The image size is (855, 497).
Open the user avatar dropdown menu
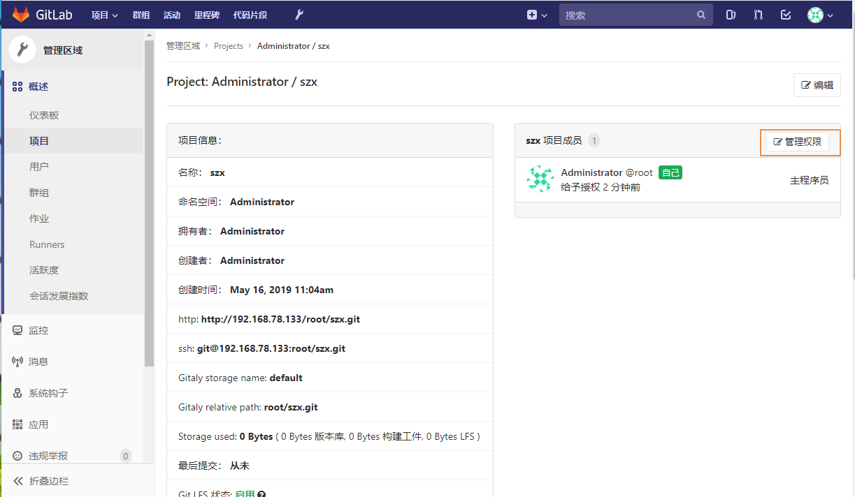point(820,15)
